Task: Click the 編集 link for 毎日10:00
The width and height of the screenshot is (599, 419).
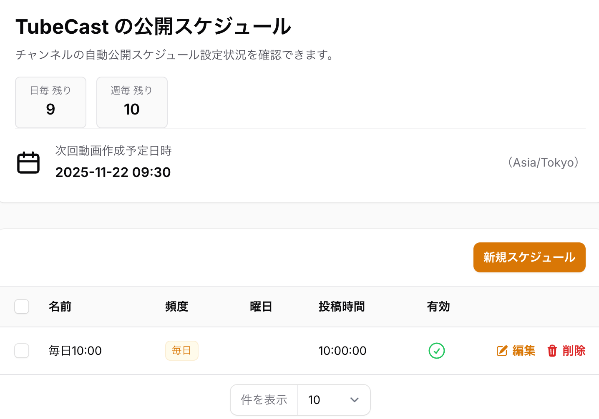Action: coord(523,351)
